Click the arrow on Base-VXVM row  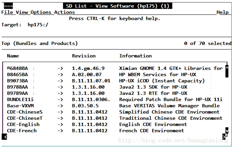(60, 106)
